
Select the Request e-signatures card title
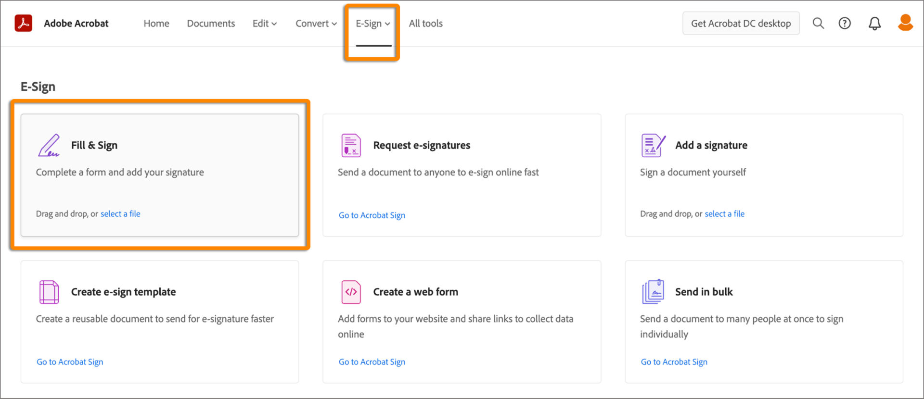click(422, 145)
